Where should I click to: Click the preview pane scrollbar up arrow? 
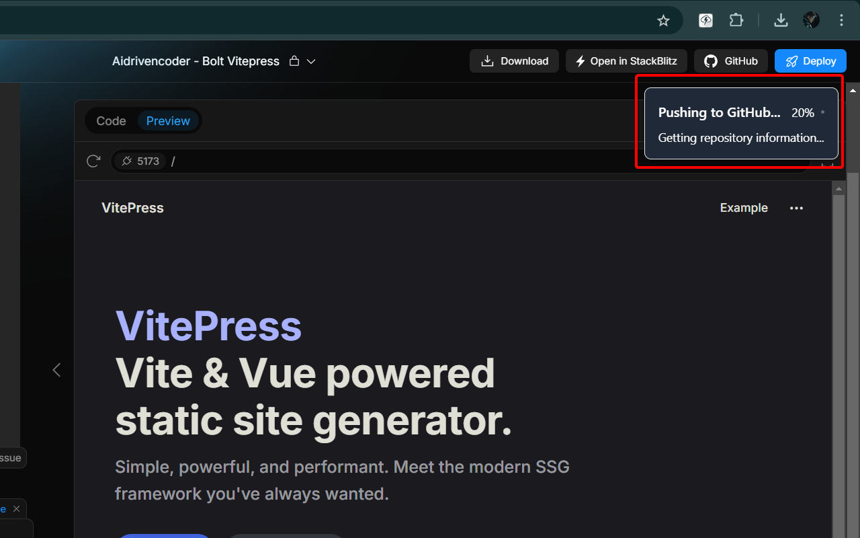(838, 190)
